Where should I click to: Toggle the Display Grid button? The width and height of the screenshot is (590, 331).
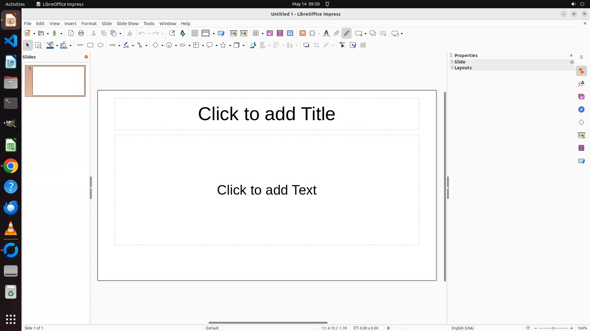195,33
